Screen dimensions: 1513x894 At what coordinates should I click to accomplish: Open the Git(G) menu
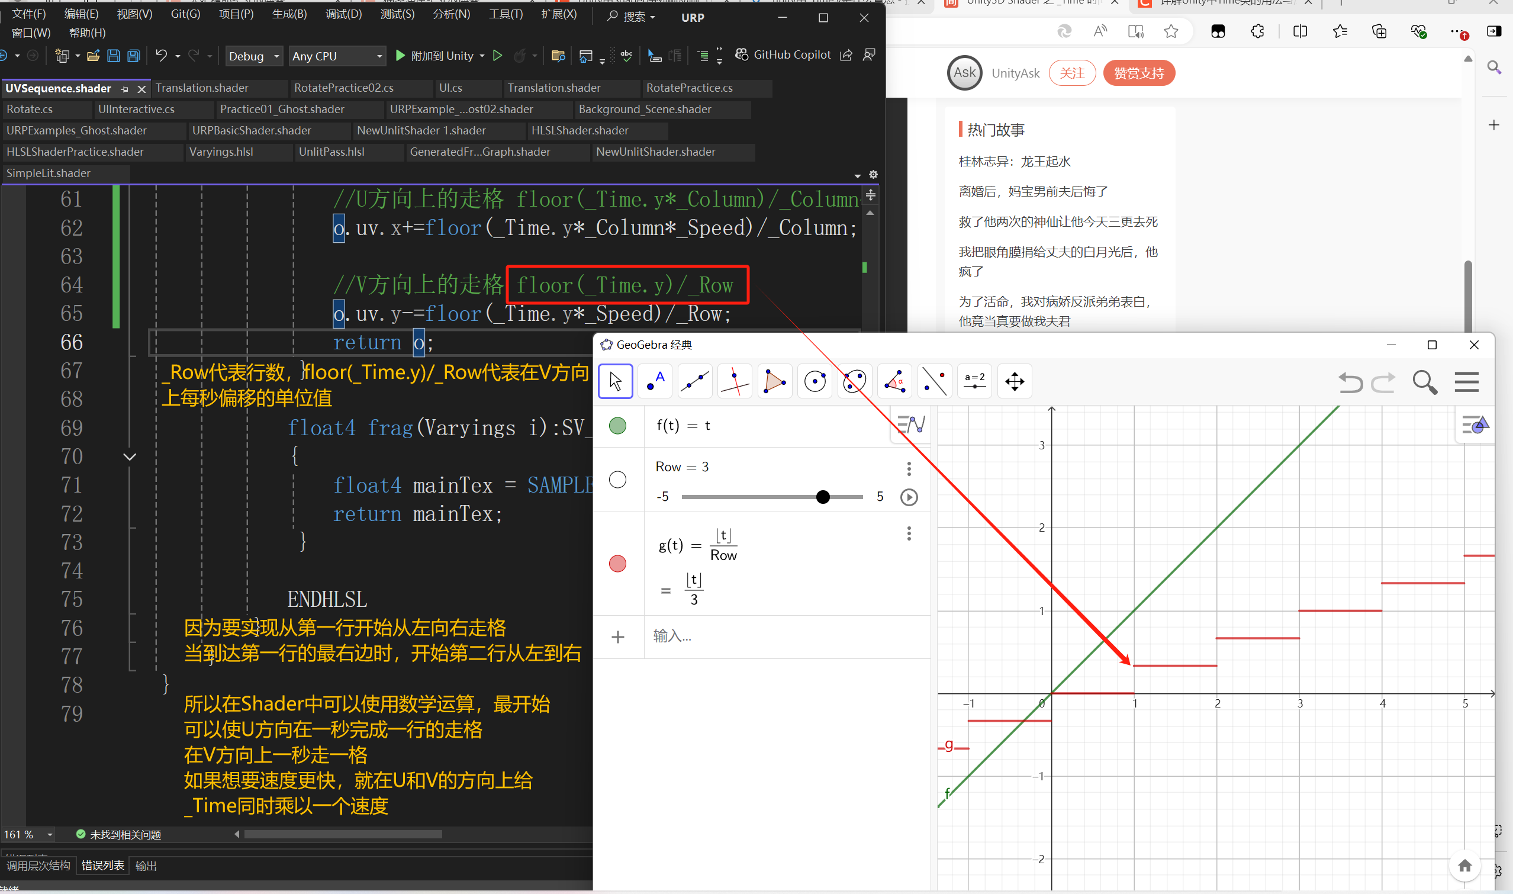coord(185,14)
